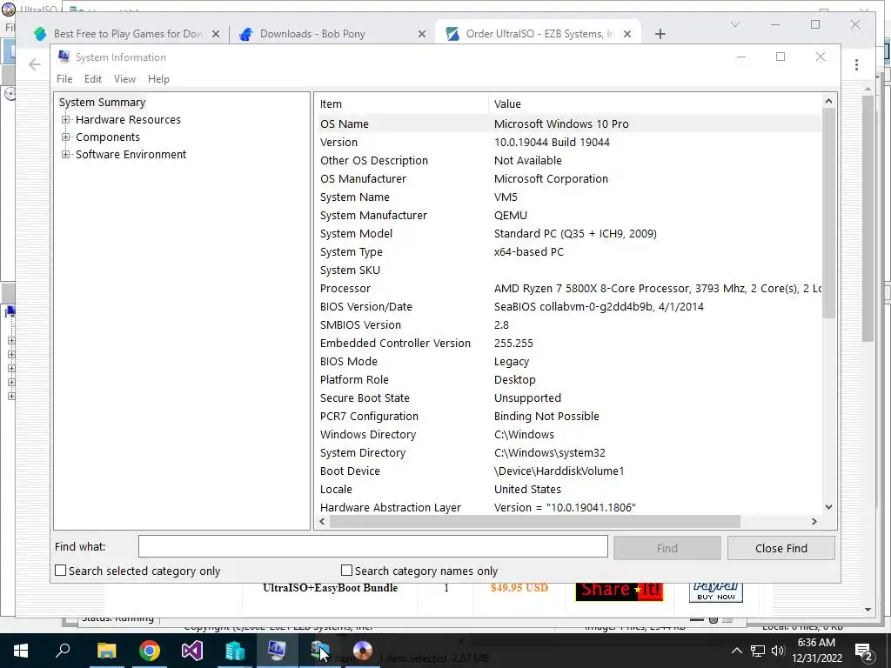The height and width of the screenshot is (668, 891).
Task: Open the UltraISO disc icon on the taskbar
Action: coord(362,651)
